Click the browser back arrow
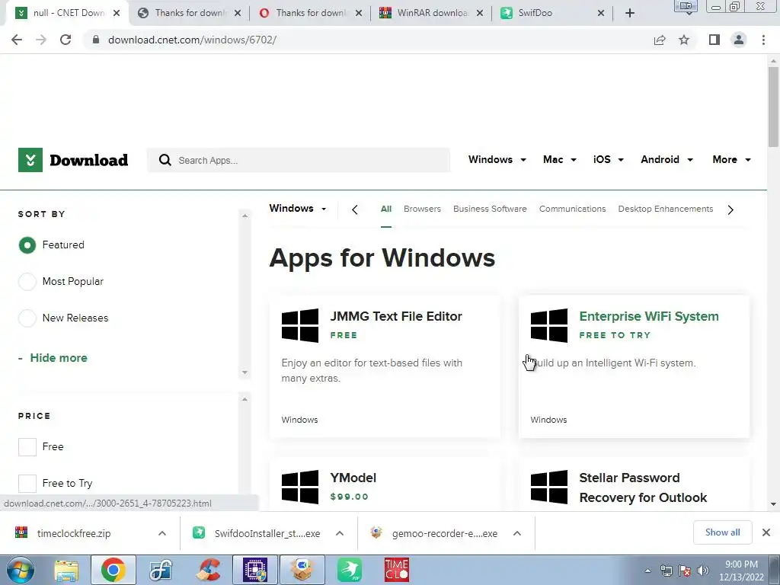Image resolution: width=780 pixels, height=585 pixels. click(x=17, y=40)
